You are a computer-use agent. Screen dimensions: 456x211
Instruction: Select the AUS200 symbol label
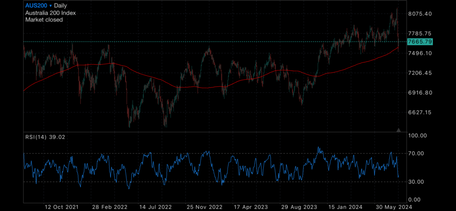pyautogui.click(x=36, y=5)
